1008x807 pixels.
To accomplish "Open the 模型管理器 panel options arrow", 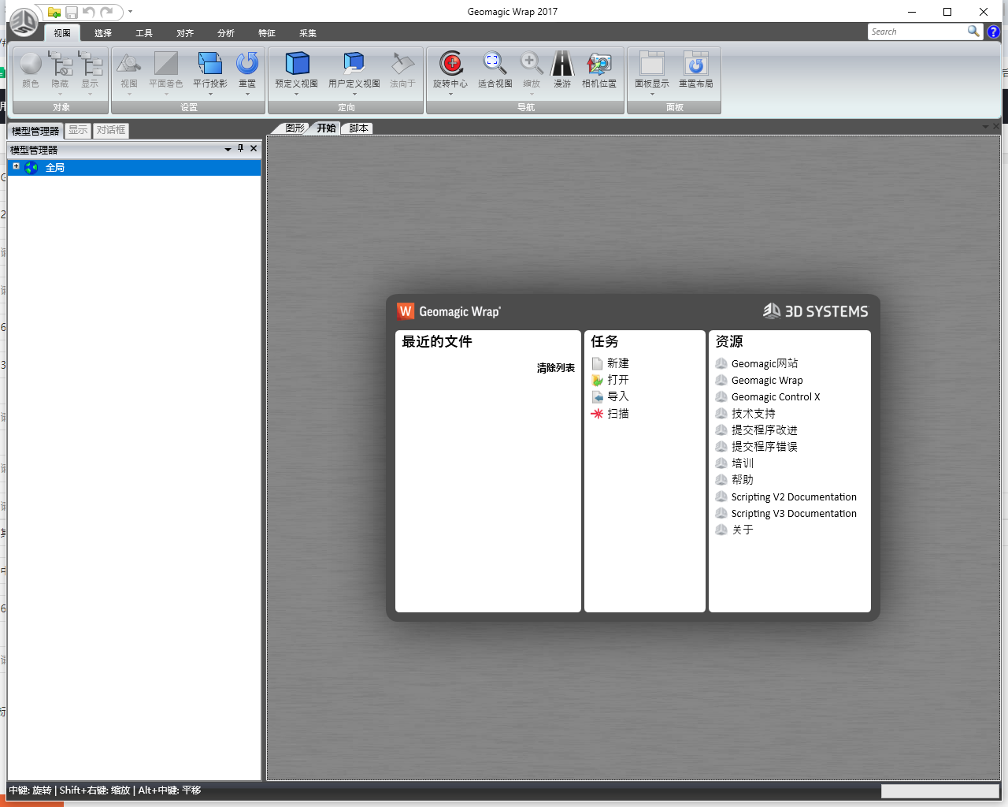I will click(x=228, y=149).
